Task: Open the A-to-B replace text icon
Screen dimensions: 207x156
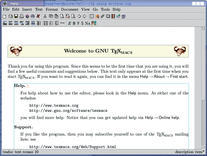Action: [x=68, y=16]
